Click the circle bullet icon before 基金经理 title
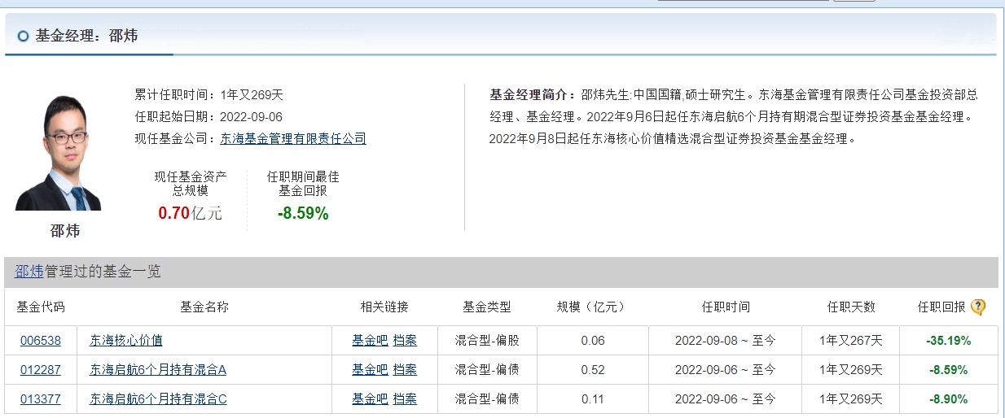 click(x=23, y=36)
